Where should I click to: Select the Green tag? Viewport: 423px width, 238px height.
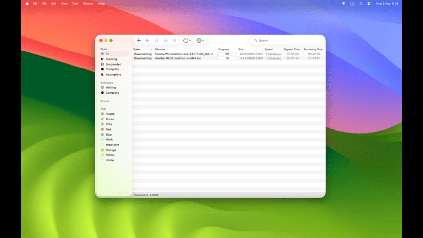[x=114, y=119]
